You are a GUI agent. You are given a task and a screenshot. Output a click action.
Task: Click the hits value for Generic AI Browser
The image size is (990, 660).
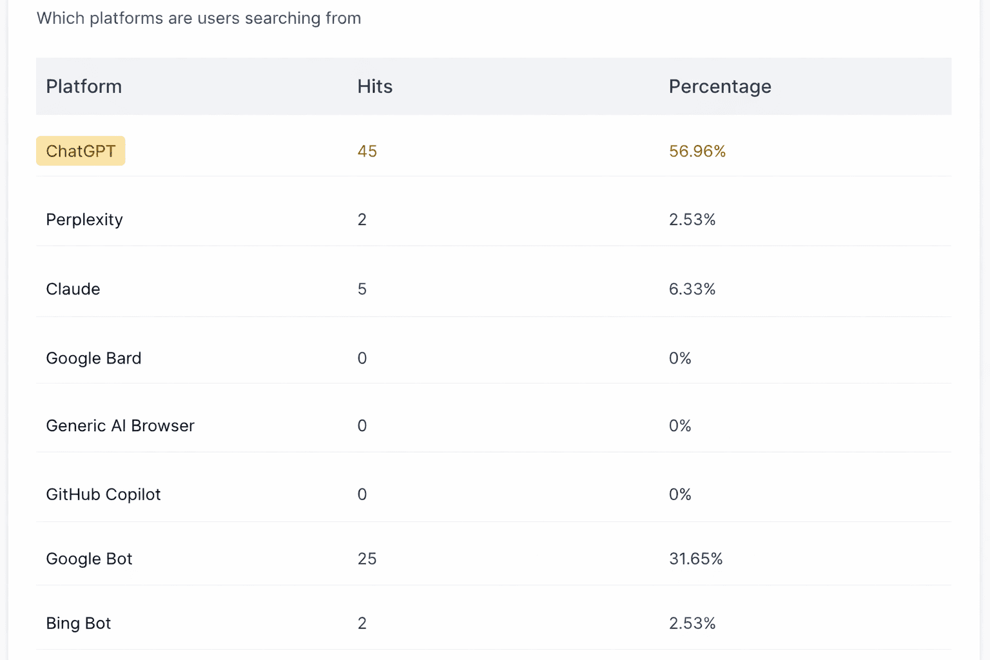click(x=362, y=426)
